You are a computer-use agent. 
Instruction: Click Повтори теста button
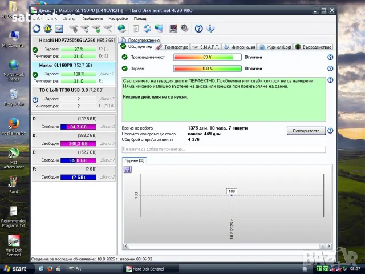pyautogui.click(x=306, y=131)
